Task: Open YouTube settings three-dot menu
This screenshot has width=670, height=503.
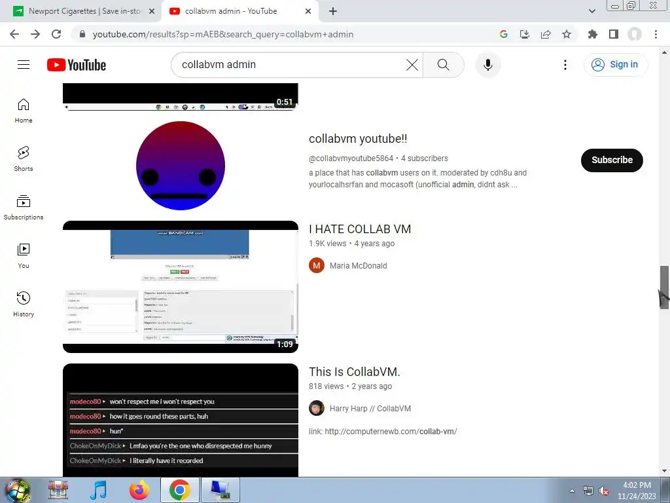Action: [565, 65]
